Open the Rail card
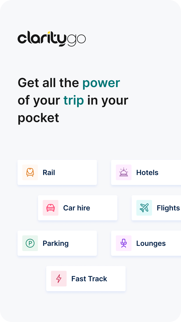Viewport: 181px width, 322px height. click(57, 172)
